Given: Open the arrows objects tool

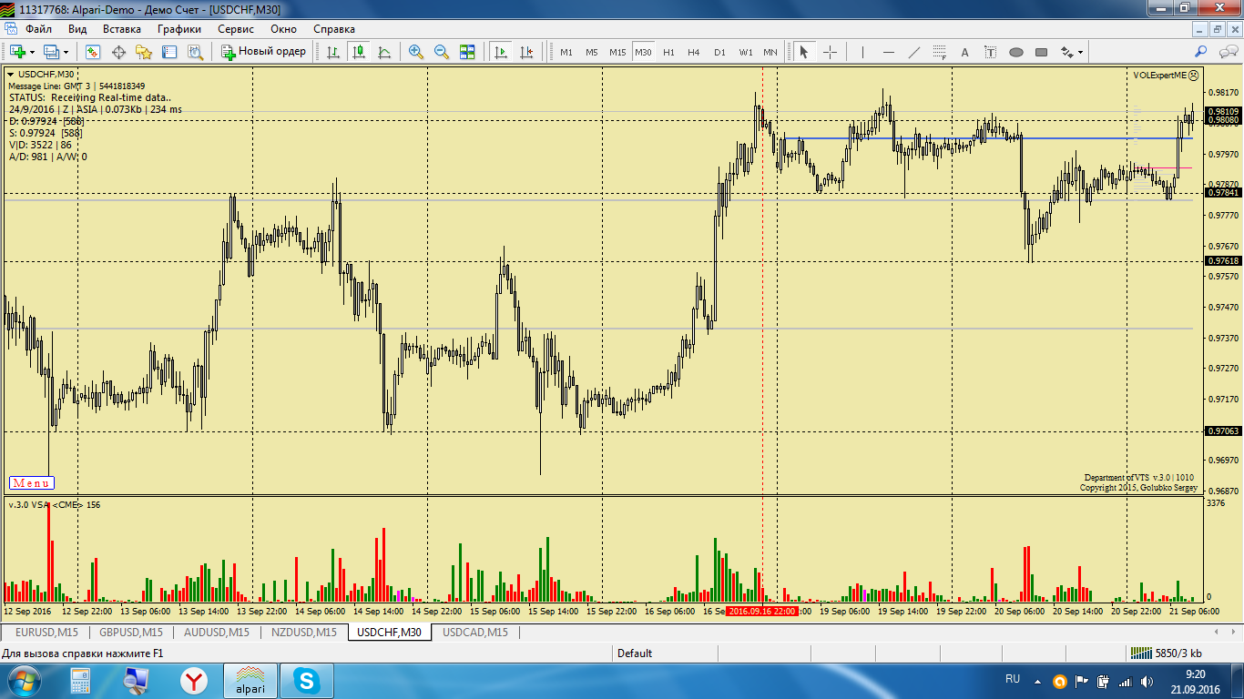Looking at the screenshot, I should 1066,52.
